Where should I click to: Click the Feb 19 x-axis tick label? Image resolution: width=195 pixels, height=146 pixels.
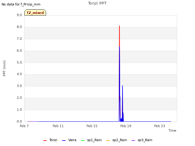click(126, 126)
